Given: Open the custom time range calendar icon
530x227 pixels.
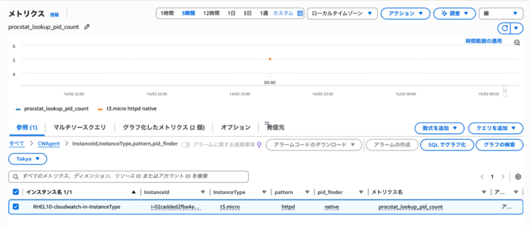Looking at the screenshot, I should pos(300,13).
